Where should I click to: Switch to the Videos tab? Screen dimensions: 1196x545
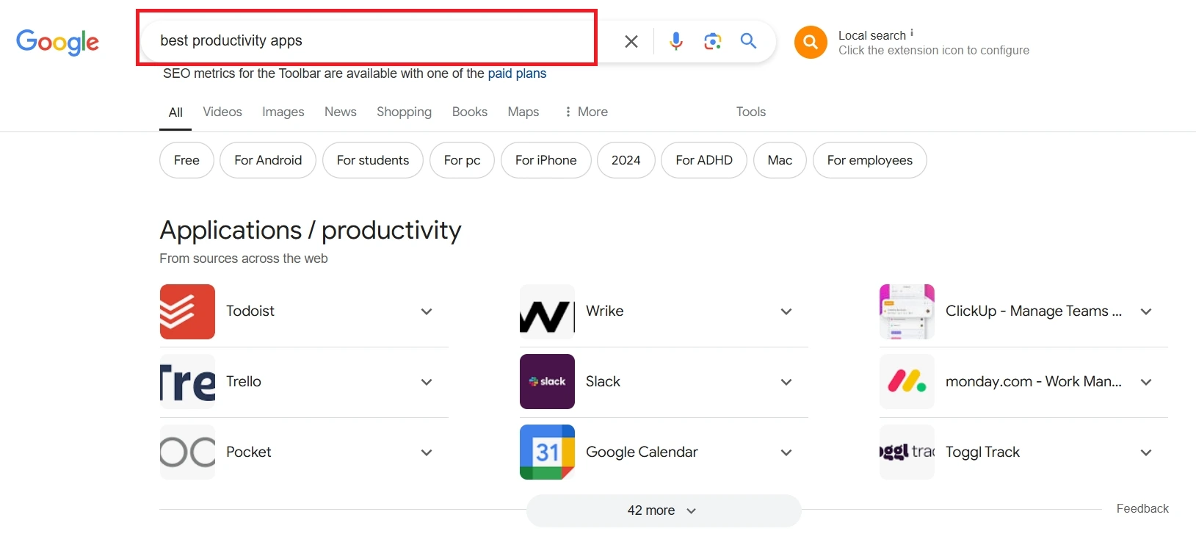pyautogui.click(x=222, y=112)
